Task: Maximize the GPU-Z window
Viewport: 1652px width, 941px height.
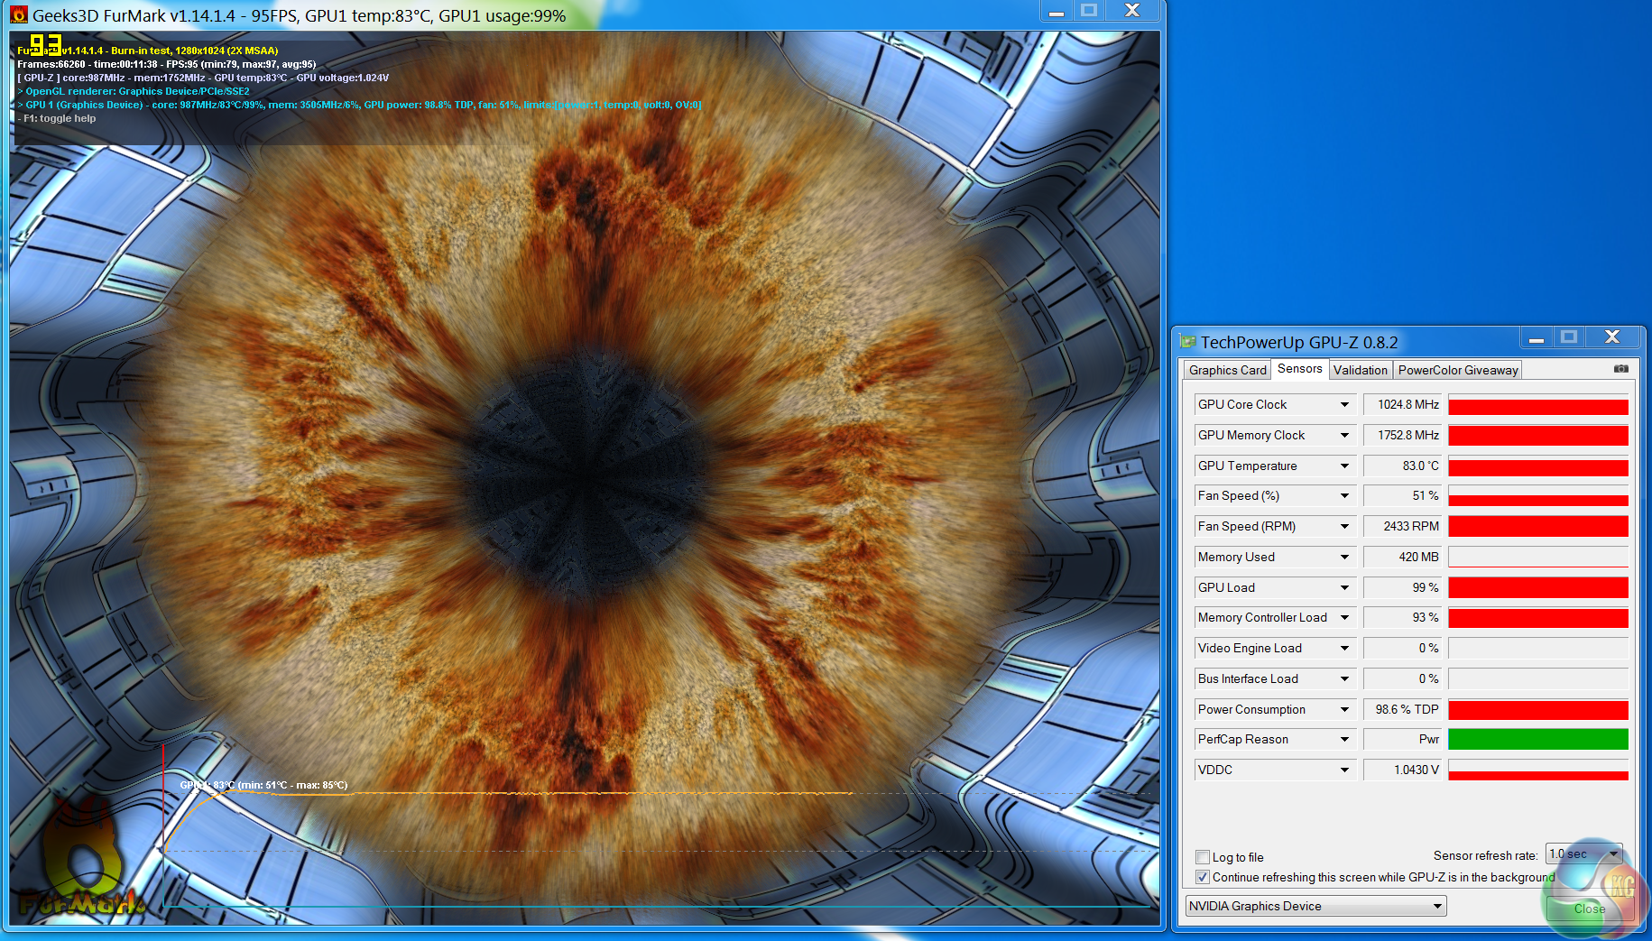Action: click(1569, 337)
